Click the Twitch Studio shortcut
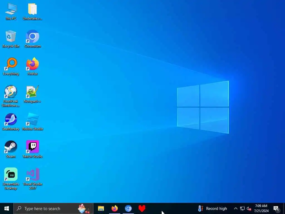Screen dimensions: 285x214 pos(33,149)
